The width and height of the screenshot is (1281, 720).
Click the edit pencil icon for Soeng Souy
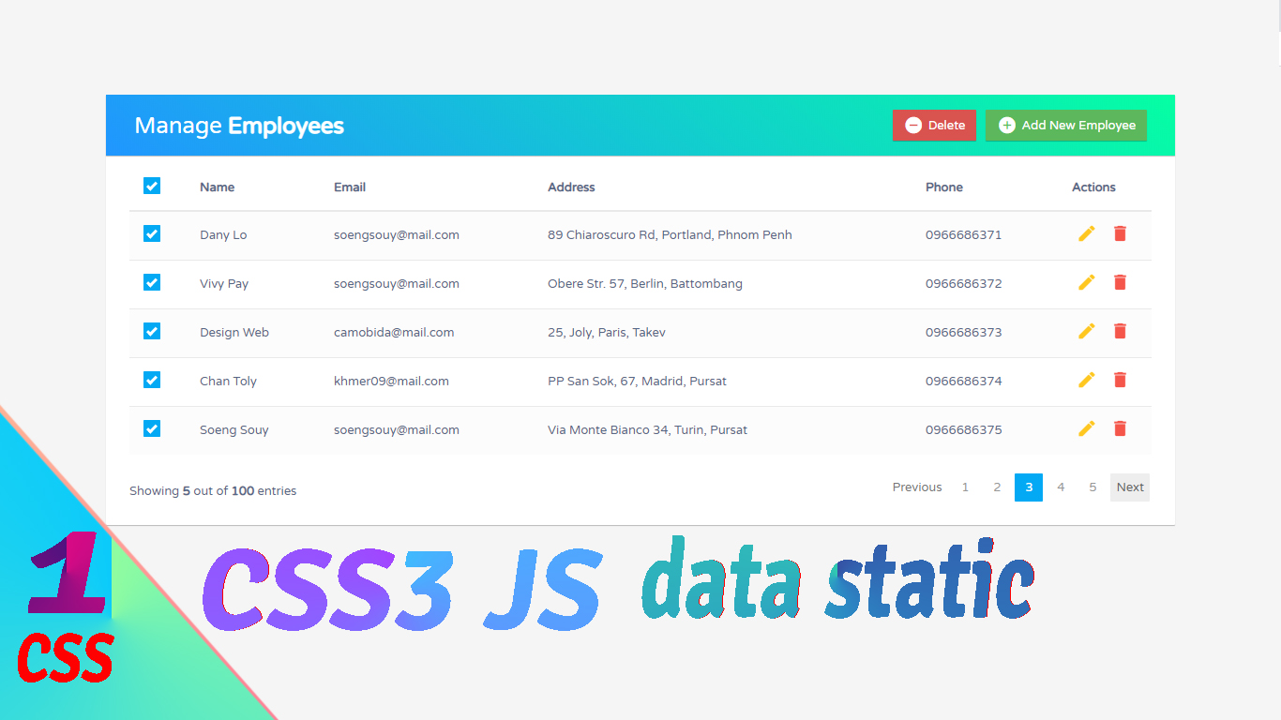click(1086, 428)
